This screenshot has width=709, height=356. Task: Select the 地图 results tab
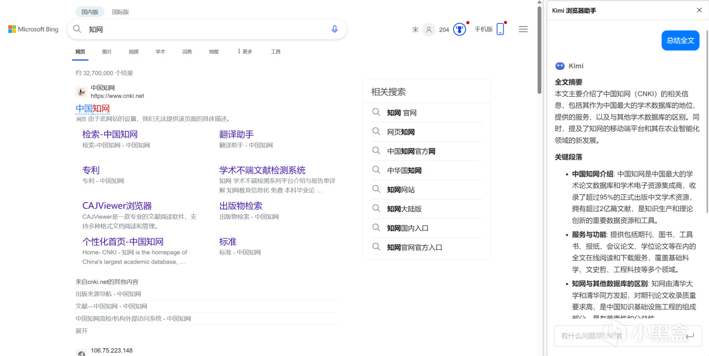point(214,51)
